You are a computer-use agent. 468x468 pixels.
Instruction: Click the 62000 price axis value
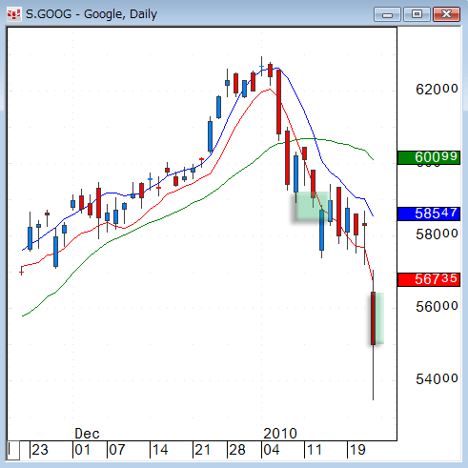coord(437,90)
